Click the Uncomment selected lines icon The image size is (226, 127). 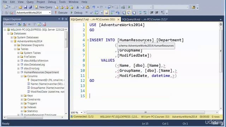145,13
